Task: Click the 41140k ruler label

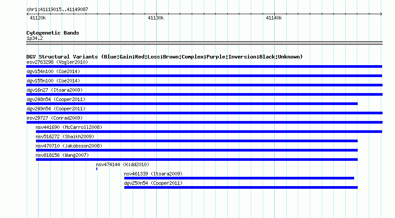Action: pyautogui.click(x=274, y=18)
